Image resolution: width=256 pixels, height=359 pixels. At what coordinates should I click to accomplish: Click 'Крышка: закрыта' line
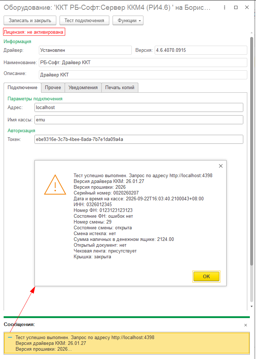tap(93, 257)
